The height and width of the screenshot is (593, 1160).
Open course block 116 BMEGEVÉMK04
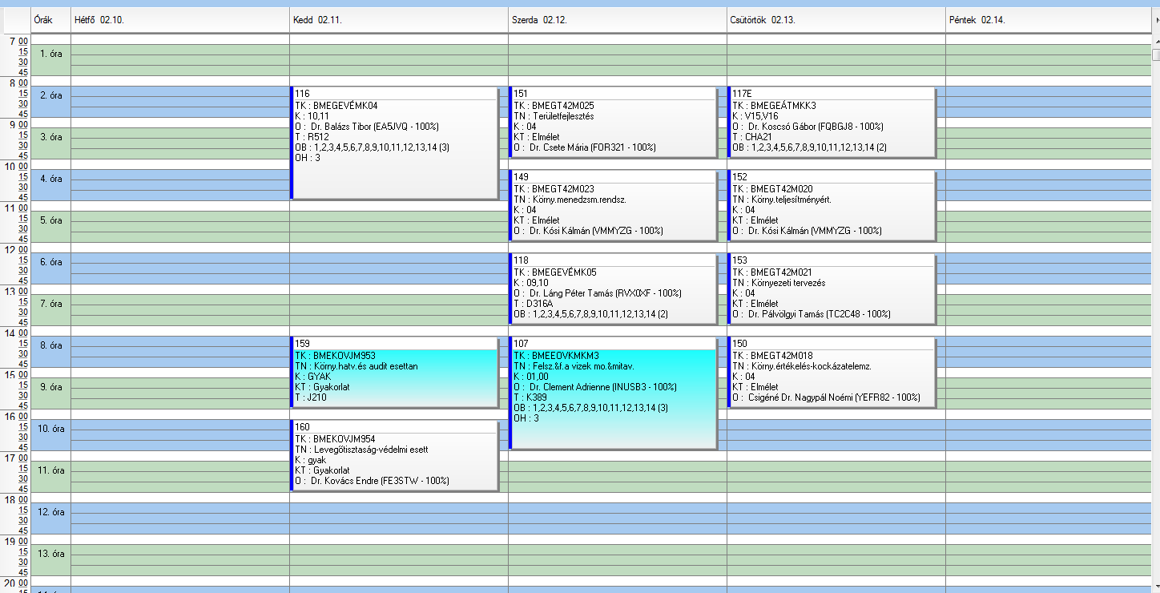point(394,143)
